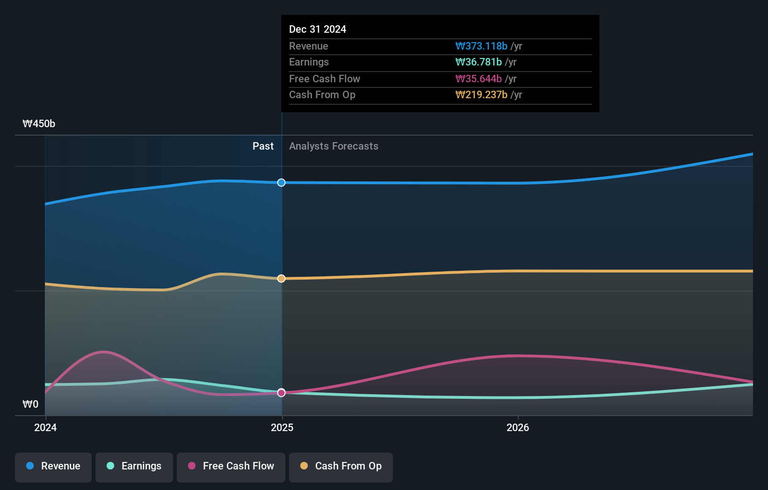768x490 pixels.
Task: Click the Free Cash Flow marker at 2025
Action: [281, 393]
